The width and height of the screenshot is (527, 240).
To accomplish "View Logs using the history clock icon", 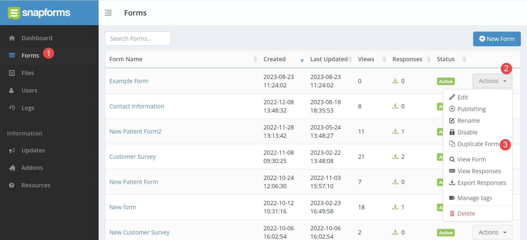I will tap(12, 108).
